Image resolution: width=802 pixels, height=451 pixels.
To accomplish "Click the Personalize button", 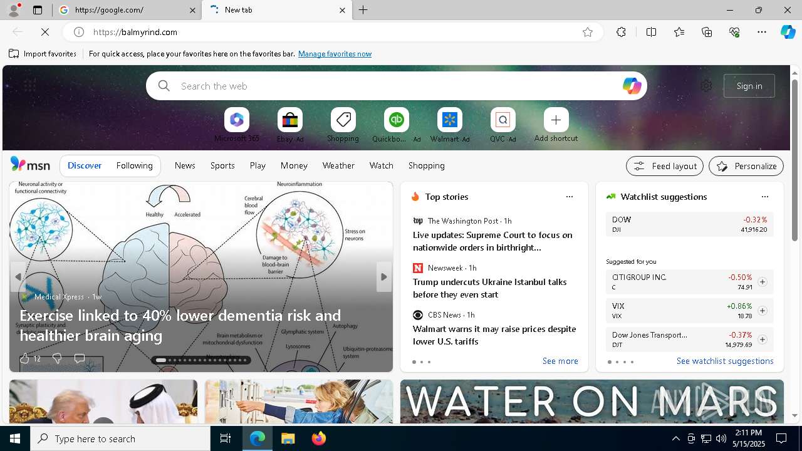I will click(746, 166).
